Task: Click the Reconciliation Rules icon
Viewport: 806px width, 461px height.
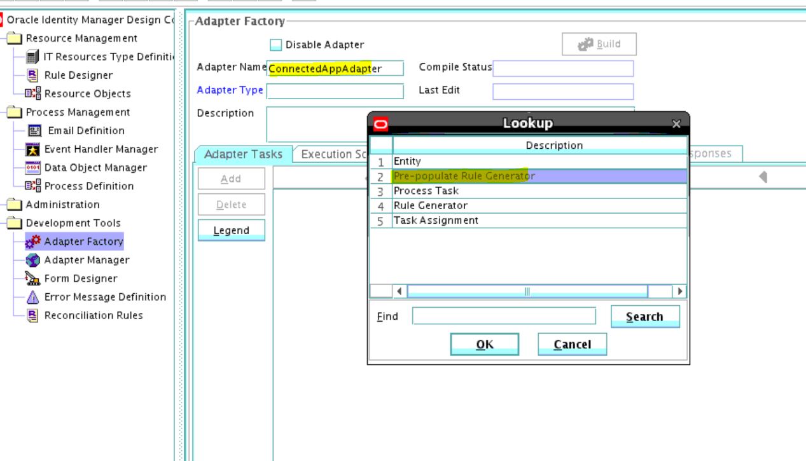Action: pos(32,315)
